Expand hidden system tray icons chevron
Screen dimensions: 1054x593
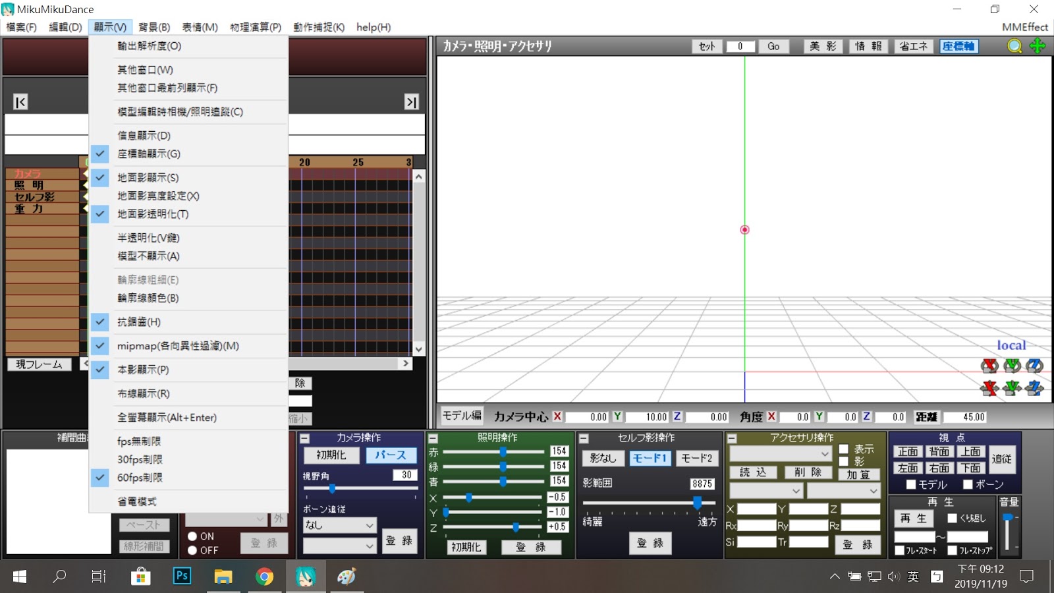pyautogui.click(x=835, y=577)
